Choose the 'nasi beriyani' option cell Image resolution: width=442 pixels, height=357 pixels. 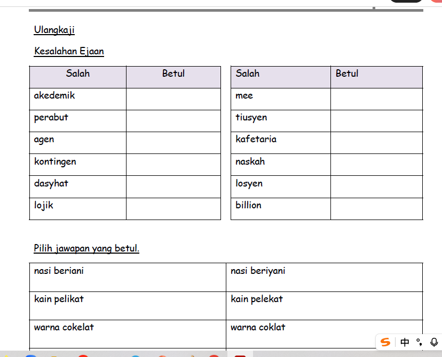[x=324, y=277]
